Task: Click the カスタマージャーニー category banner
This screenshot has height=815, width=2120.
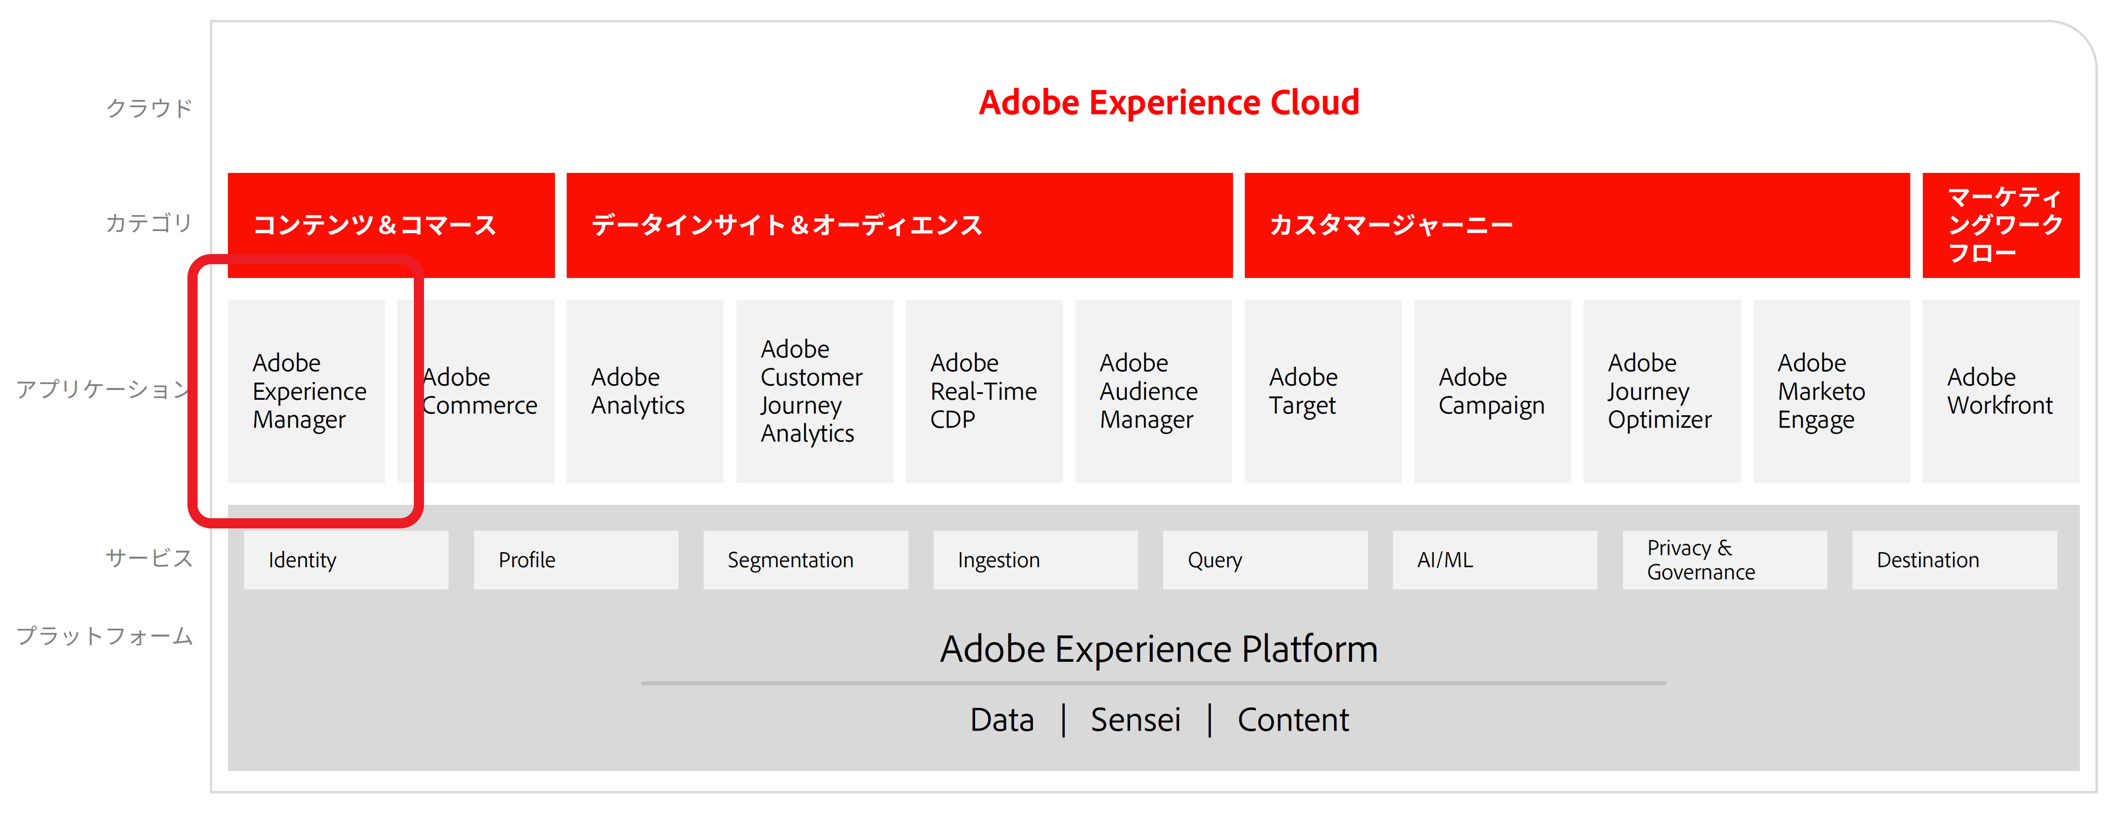Action: tap(1577, 225)
